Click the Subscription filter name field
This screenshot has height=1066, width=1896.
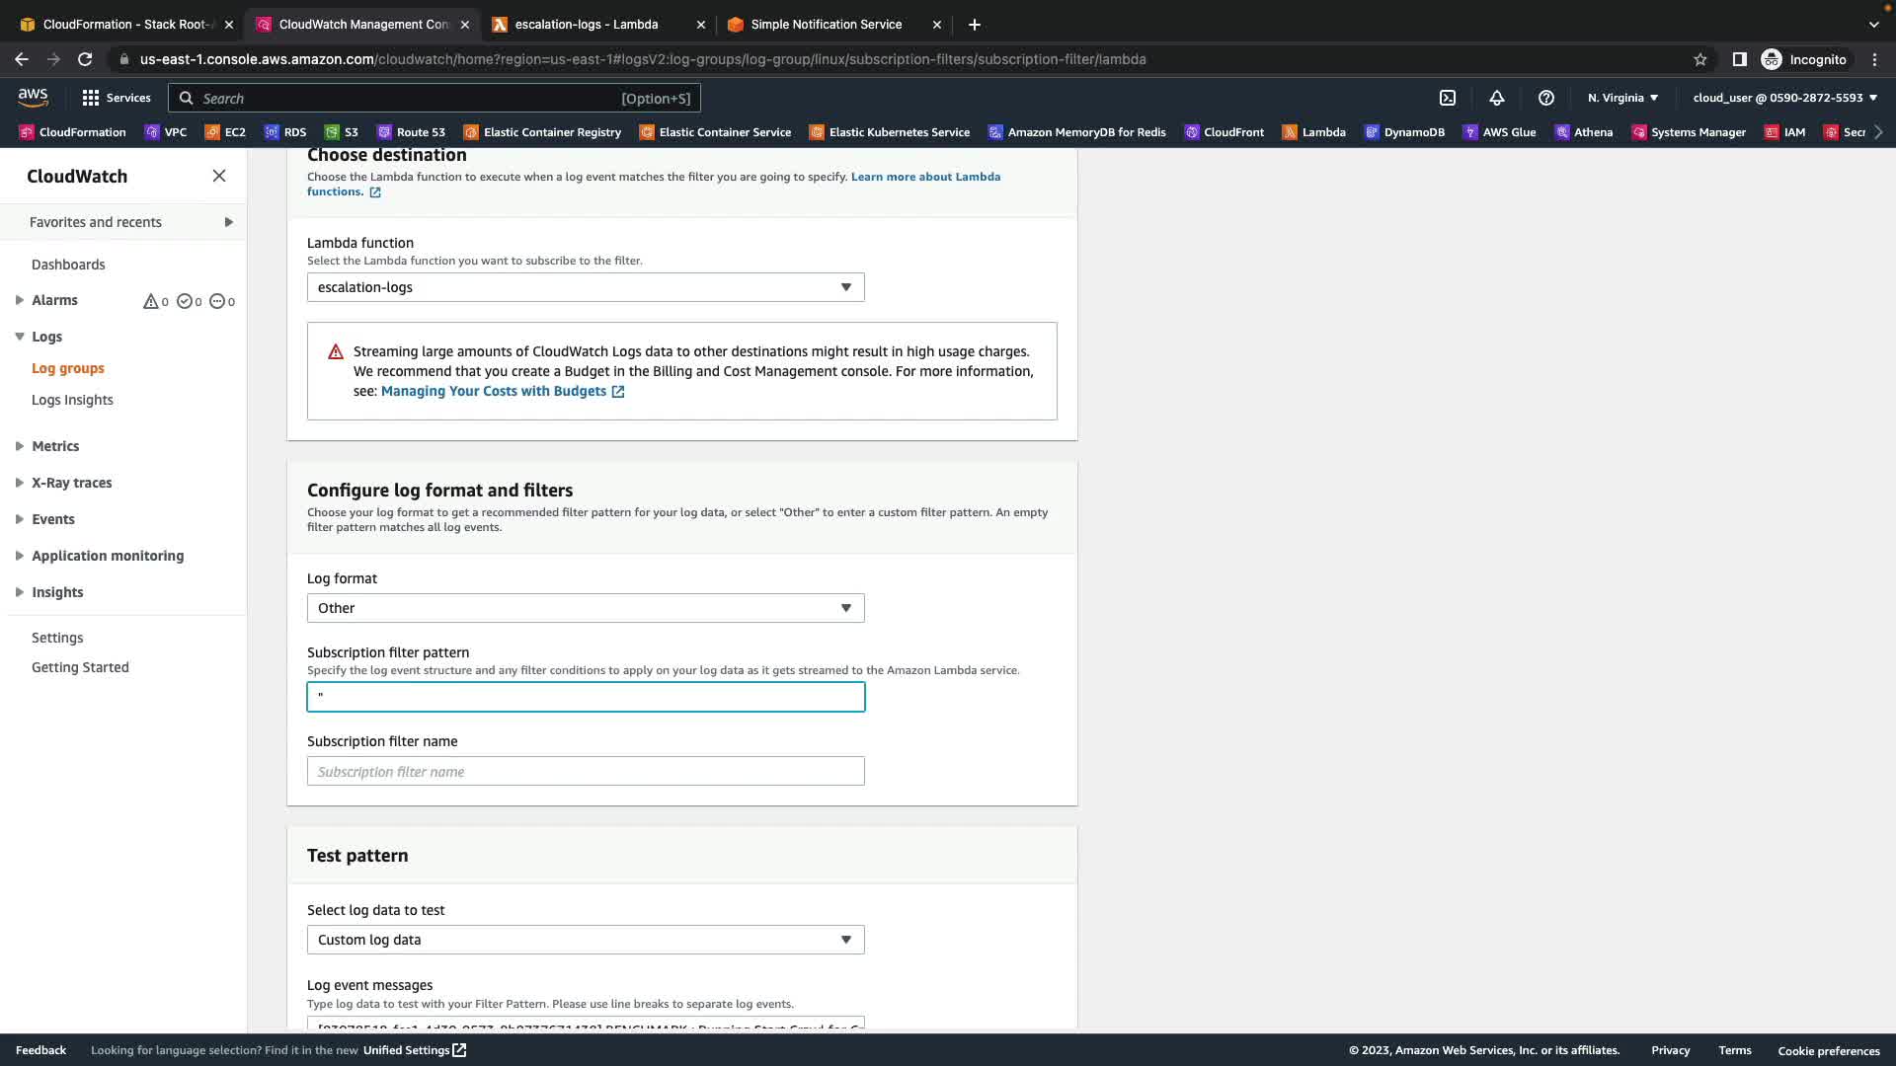coord(585,772)
